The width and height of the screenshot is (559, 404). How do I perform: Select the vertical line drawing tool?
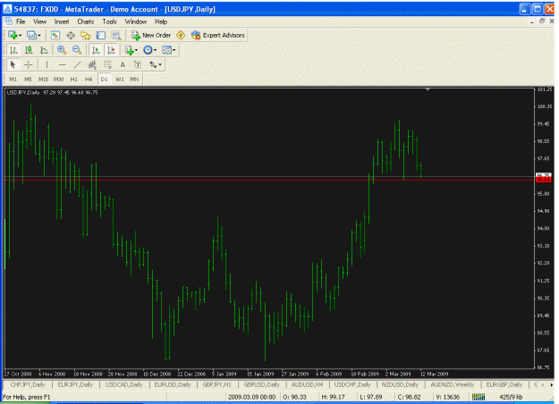pos(47,65)
